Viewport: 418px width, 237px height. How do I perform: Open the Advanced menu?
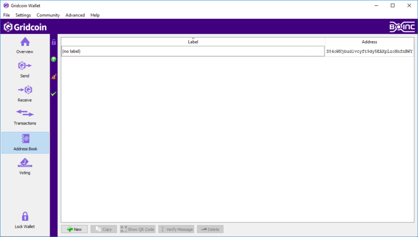pos(75,15)
